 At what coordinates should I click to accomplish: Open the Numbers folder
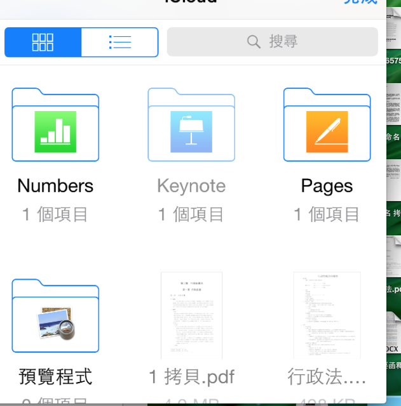click(55, 124)
